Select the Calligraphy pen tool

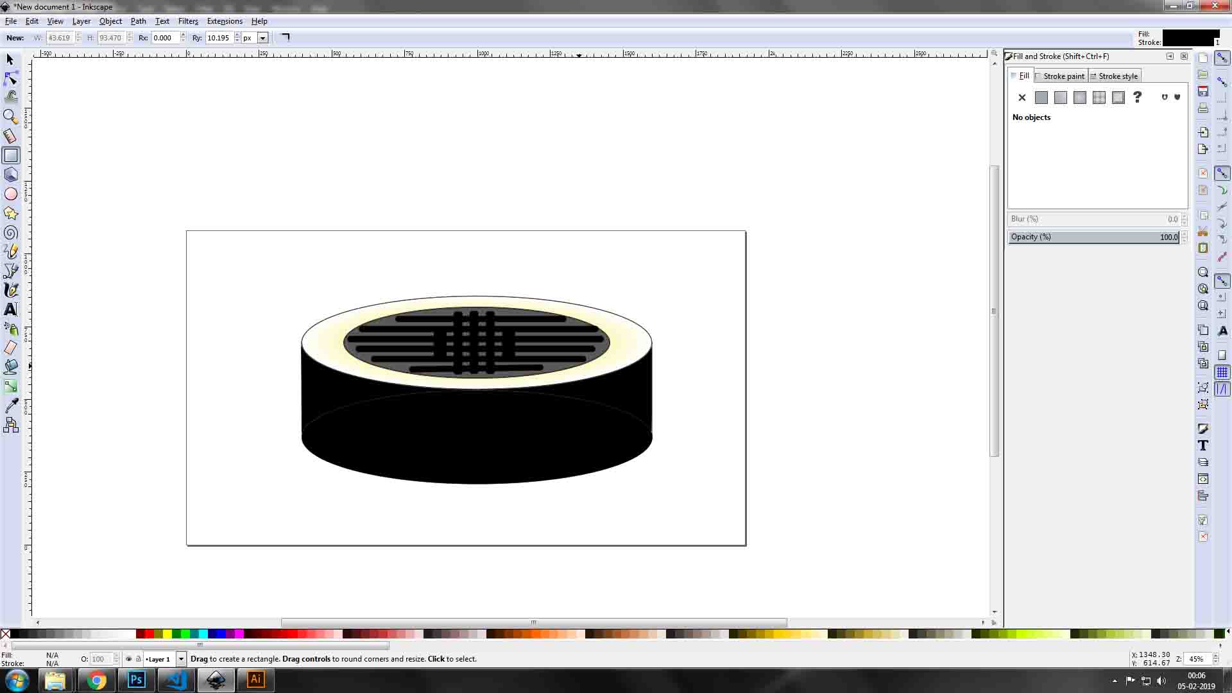10,290
